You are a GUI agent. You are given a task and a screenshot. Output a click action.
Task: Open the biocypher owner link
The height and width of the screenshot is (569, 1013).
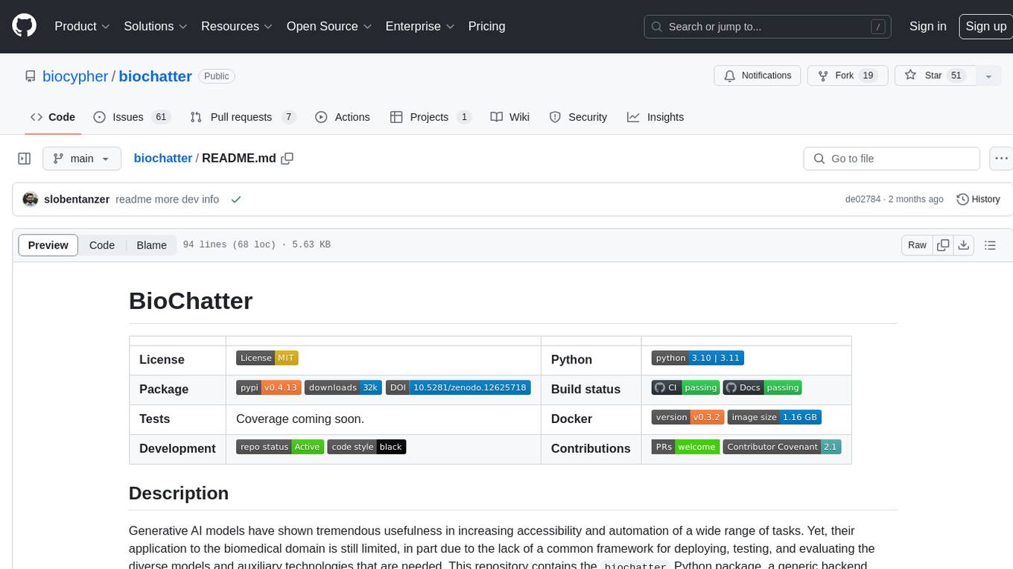click(75, 76)
